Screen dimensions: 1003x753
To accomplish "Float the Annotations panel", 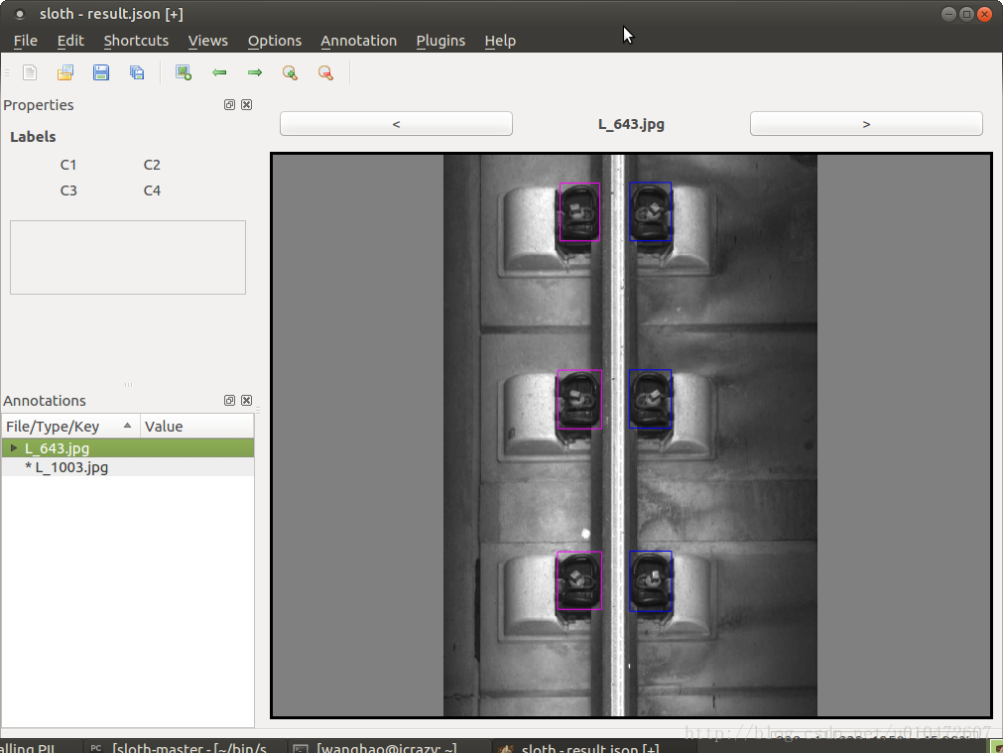I will point(229,401).
